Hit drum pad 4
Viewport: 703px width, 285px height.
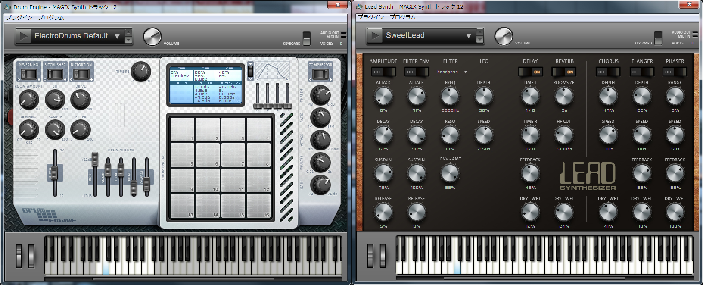258,130
